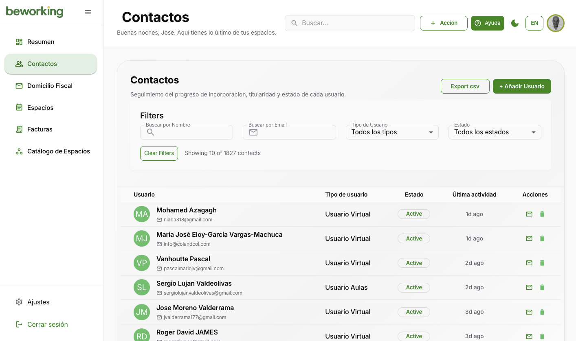Image resolution: width=576 pixels, height=341 pixels.
Task: Open your profile picture avatar
Action: tap(555, 23)
